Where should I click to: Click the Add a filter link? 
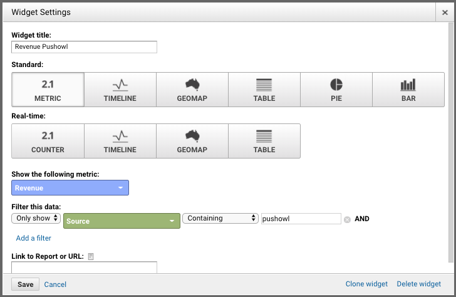[33, 238]
